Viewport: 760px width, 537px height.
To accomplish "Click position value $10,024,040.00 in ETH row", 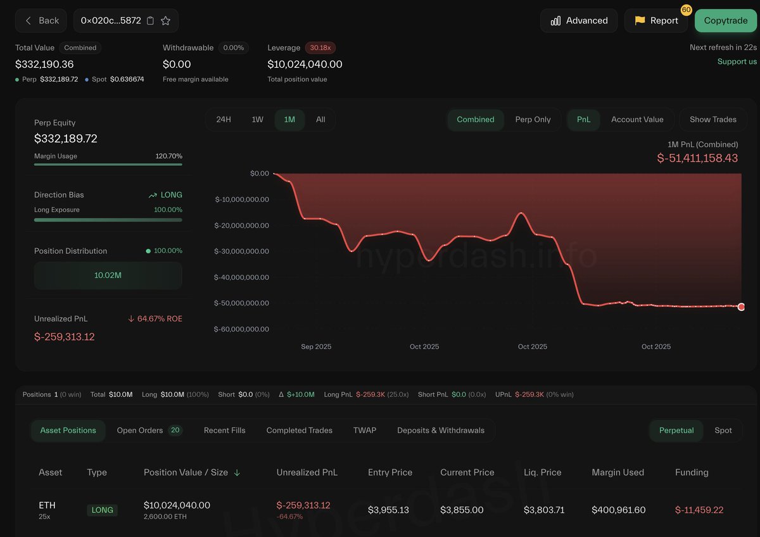I will pos(177,505).
